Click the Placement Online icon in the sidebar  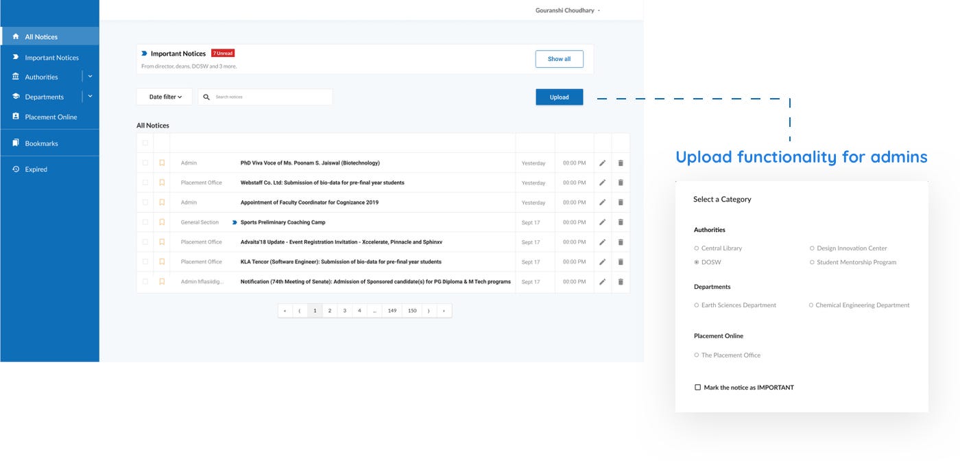[x=14, y=117]
